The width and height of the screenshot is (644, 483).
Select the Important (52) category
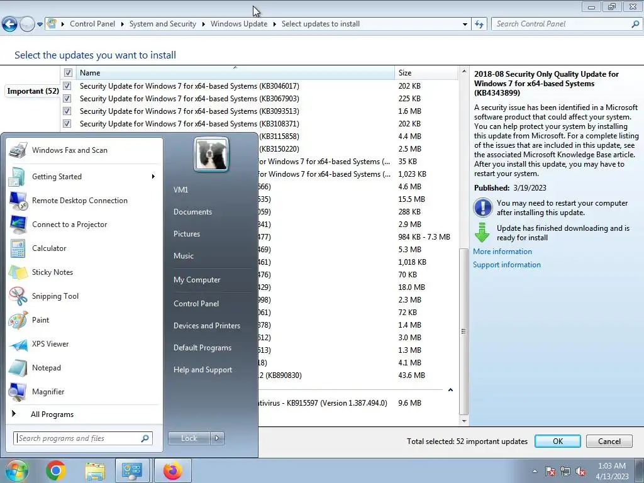point(33,91)
